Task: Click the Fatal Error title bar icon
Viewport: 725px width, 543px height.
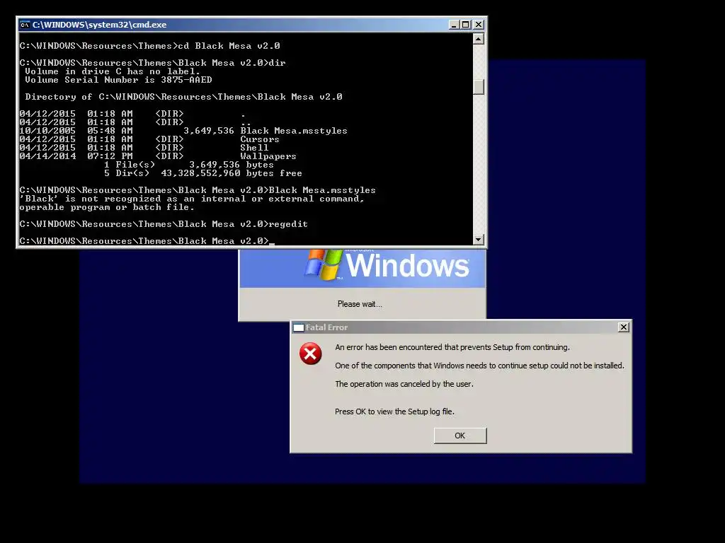Action: pyautogui.click(x=299, y=327)
